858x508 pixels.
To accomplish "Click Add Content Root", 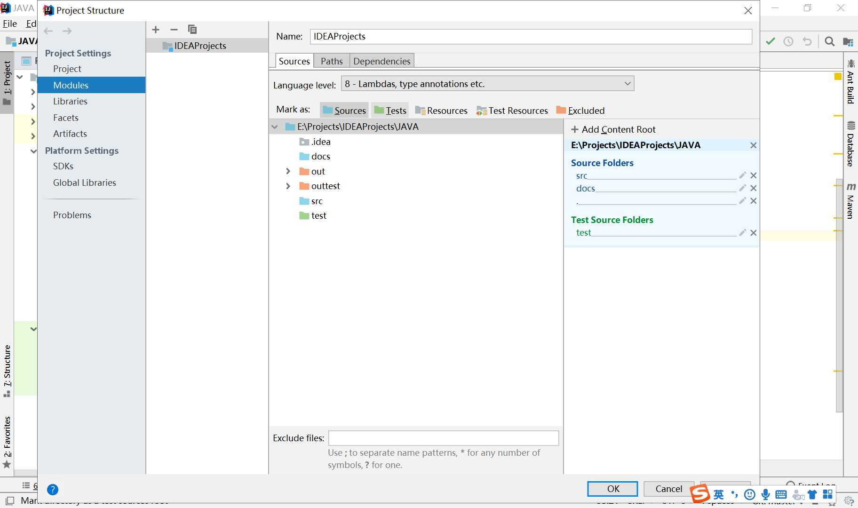I will click(x=613, y=129).
